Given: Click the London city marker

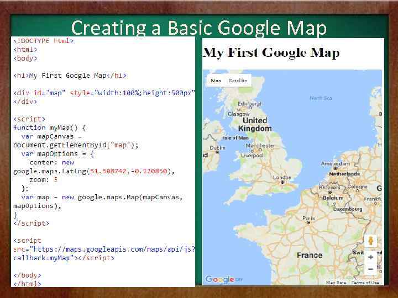Looking at the screenshot, I should 282,182.
